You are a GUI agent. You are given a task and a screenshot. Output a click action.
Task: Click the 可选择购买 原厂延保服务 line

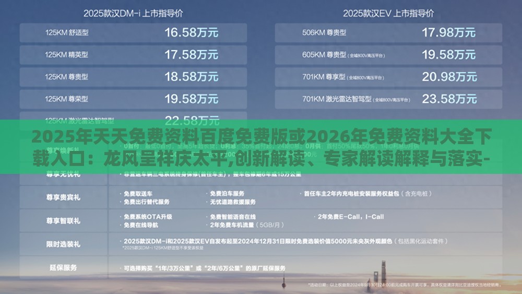(205, 268)
